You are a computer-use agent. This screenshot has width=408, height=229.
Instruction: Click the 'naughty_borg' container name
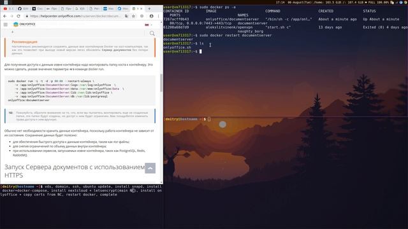251,31
